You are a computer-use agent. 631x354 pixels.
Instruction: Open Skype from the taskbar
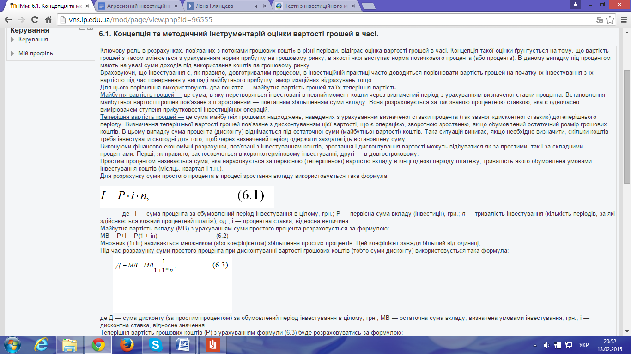click(155, 345)
